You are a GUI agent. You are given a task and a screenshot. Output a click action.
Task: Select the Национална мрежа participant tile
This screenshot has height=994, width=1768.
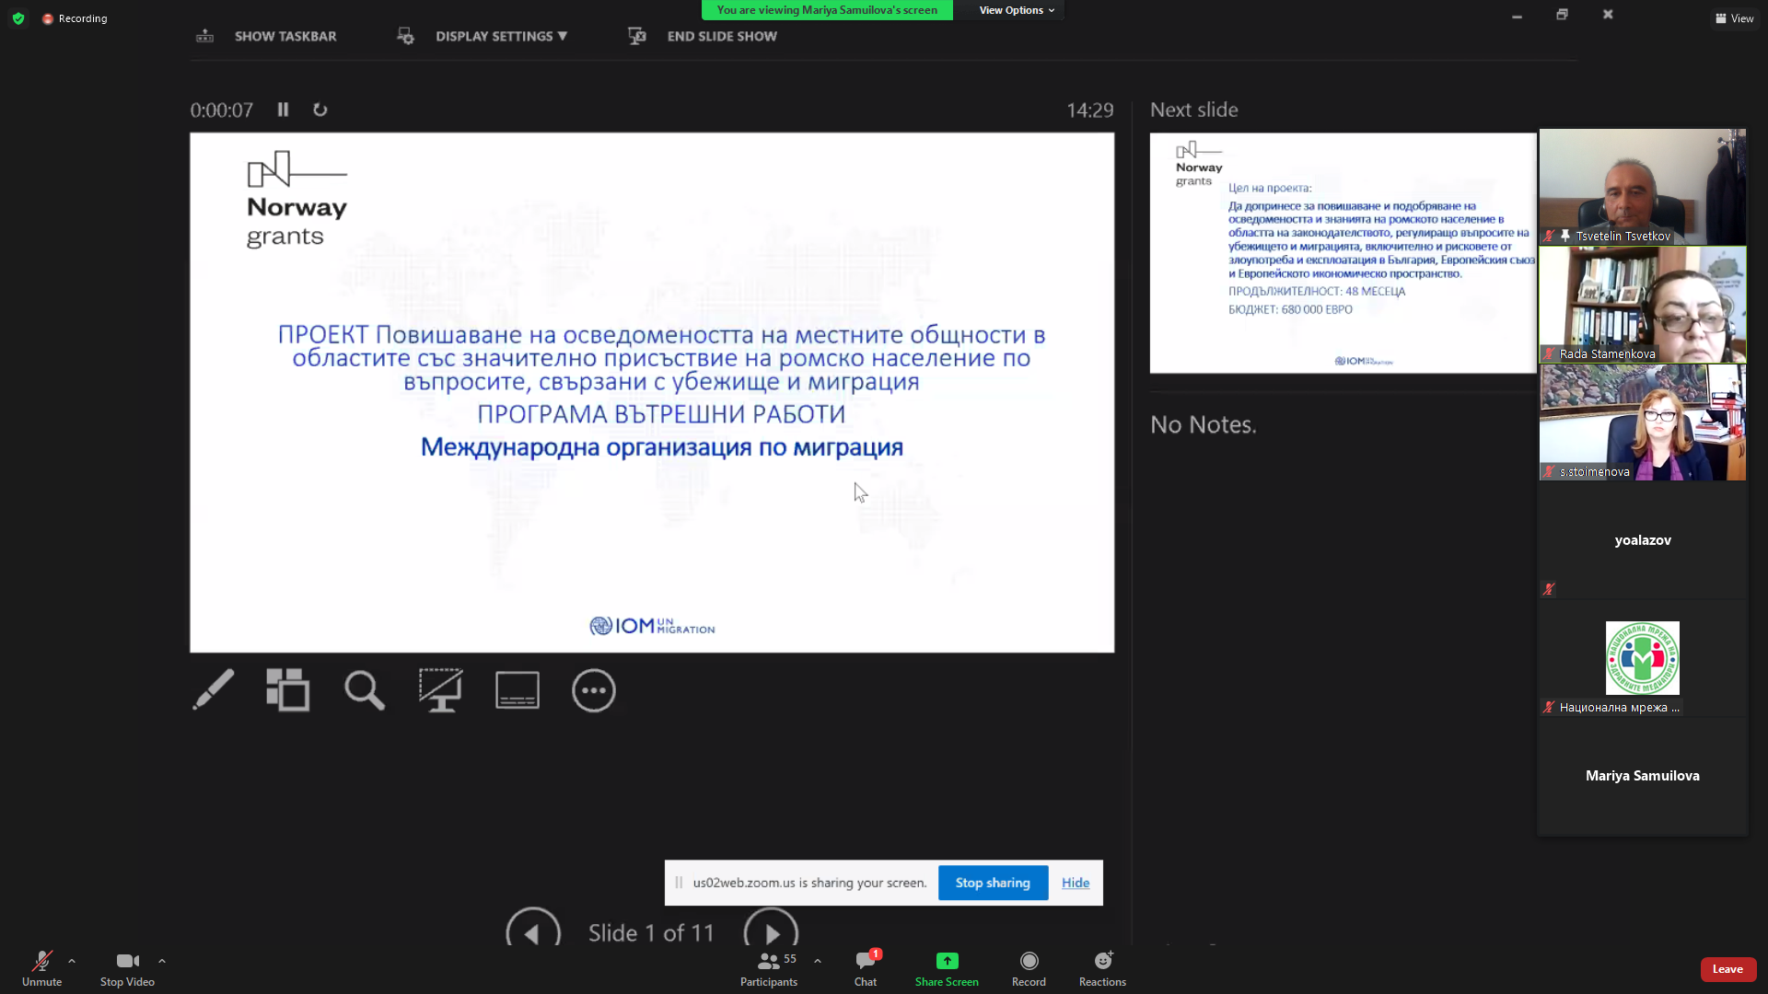pos(1642,658)
